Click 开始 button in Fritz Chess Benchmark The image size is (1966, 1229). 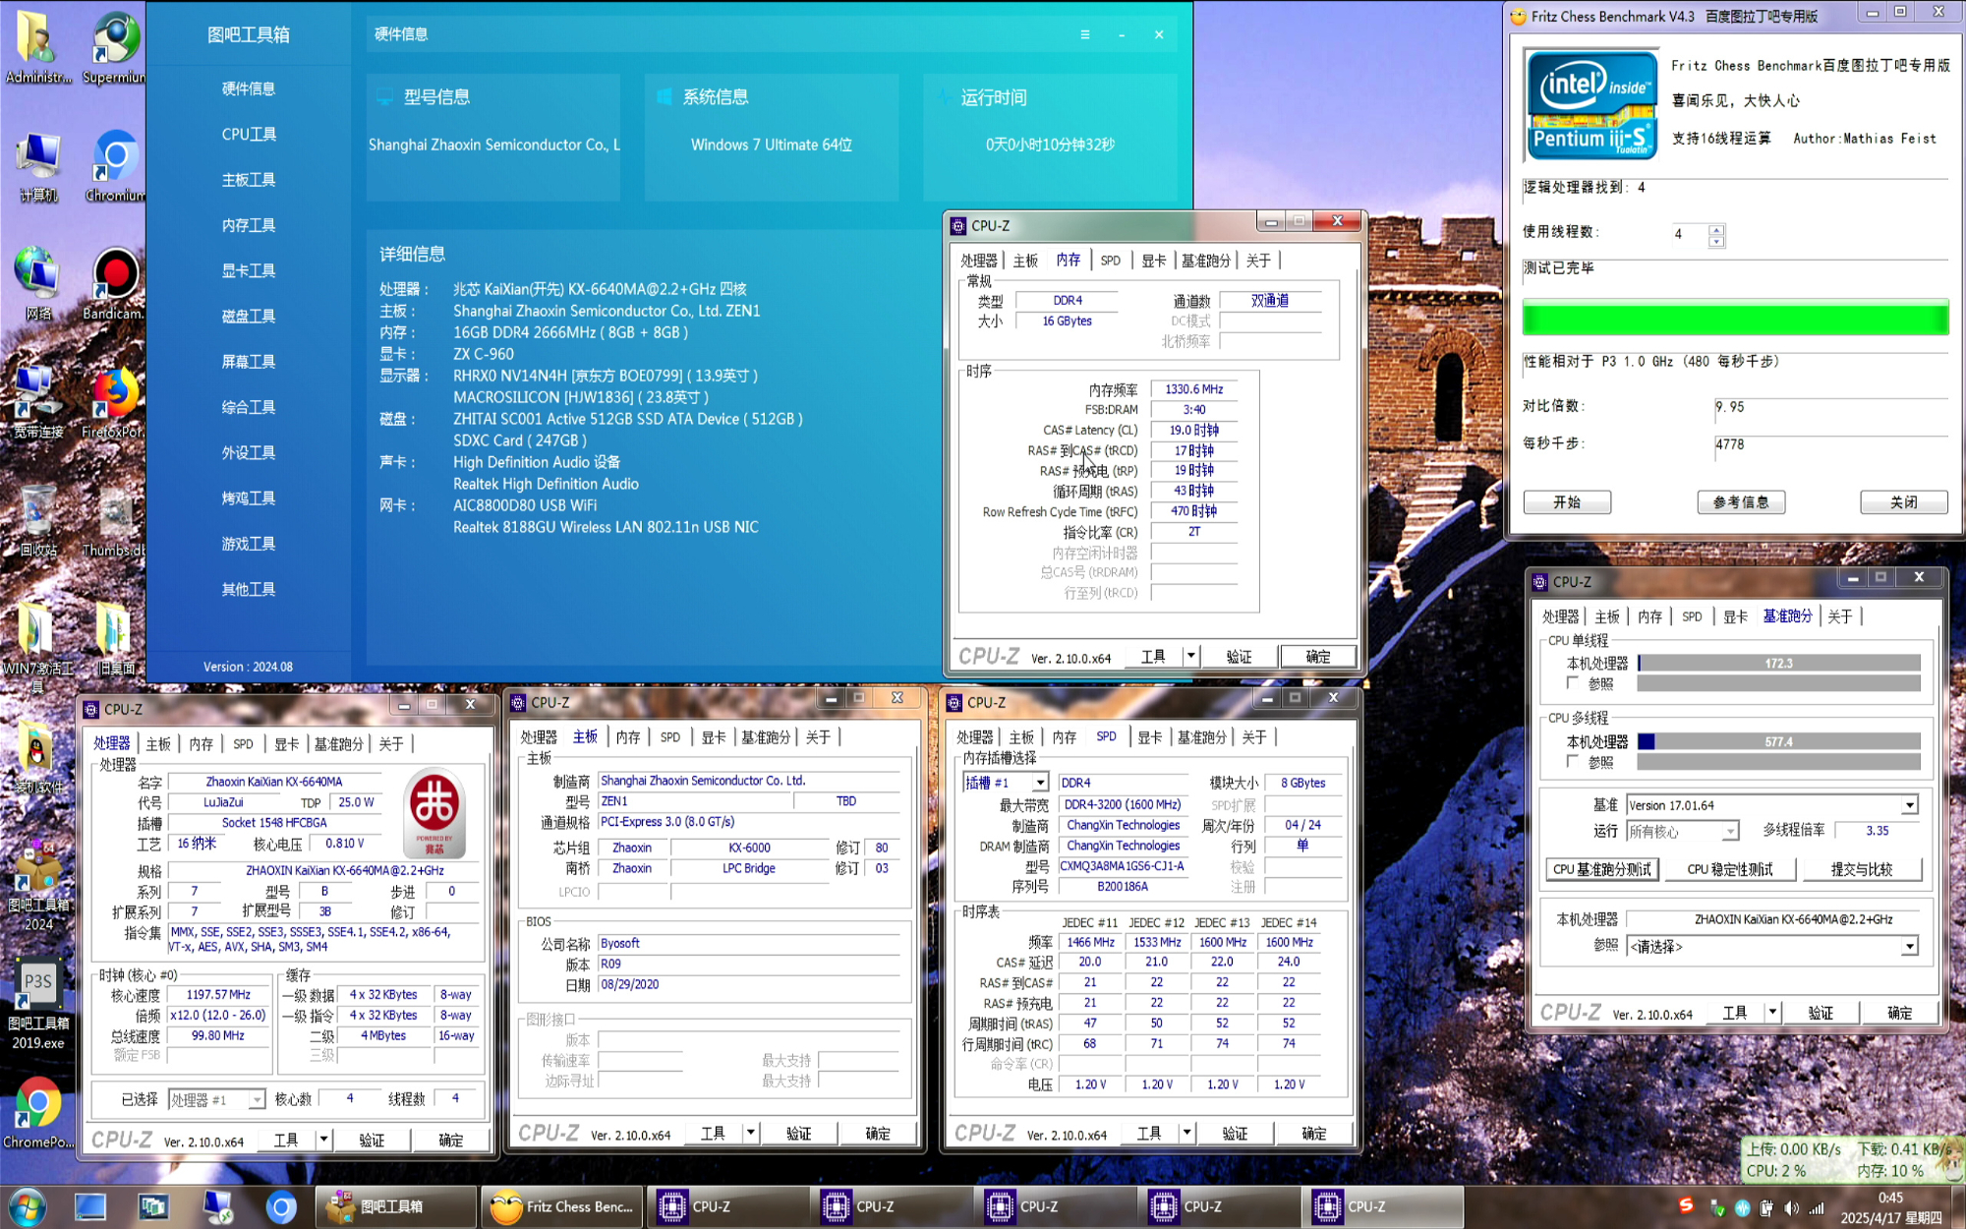(1567, 502)
